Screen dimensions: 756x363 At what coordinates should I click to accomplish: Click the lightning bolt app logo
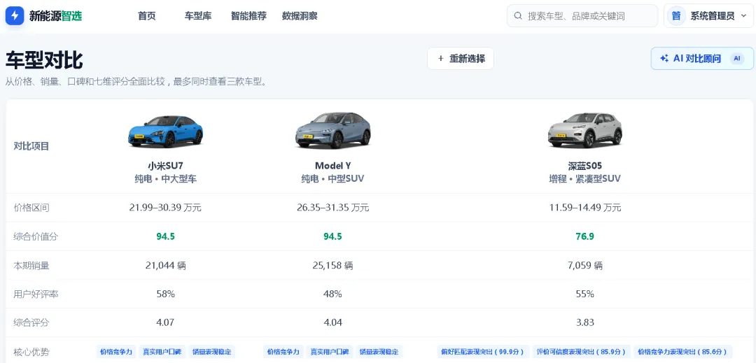(15, 16)
